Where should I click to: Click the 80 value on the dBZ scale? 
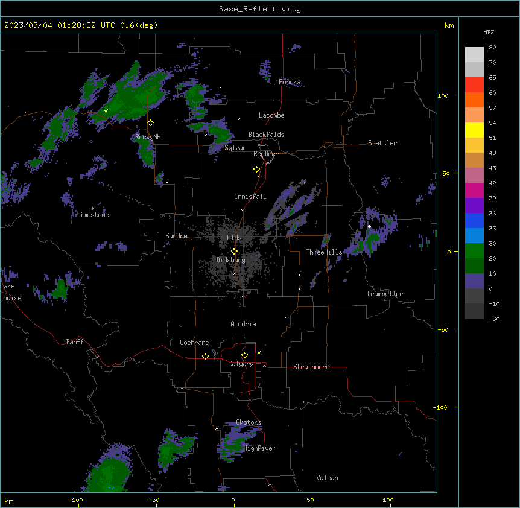pyautogui.click(x=492, y=48)
